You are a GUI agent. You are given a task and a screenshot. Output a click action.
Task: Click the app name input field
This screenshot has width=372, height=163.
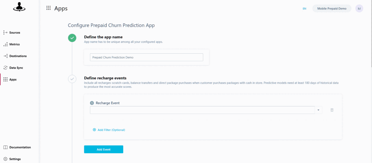[x=146, y=57]
